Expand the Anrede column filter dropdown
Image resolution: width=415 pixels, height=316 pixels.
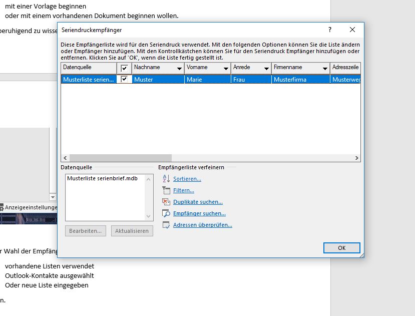coord(265,68)
